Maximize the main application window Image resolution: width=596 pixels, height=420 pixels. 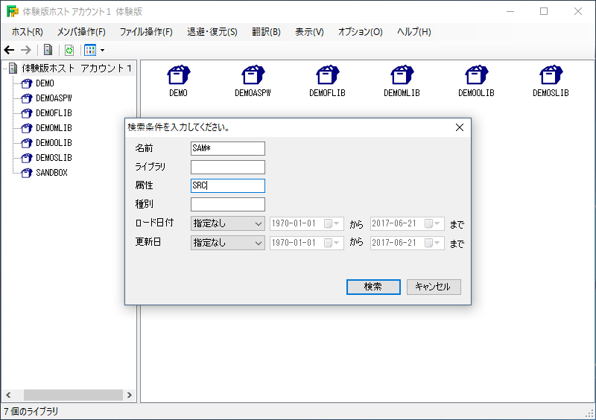544,11
